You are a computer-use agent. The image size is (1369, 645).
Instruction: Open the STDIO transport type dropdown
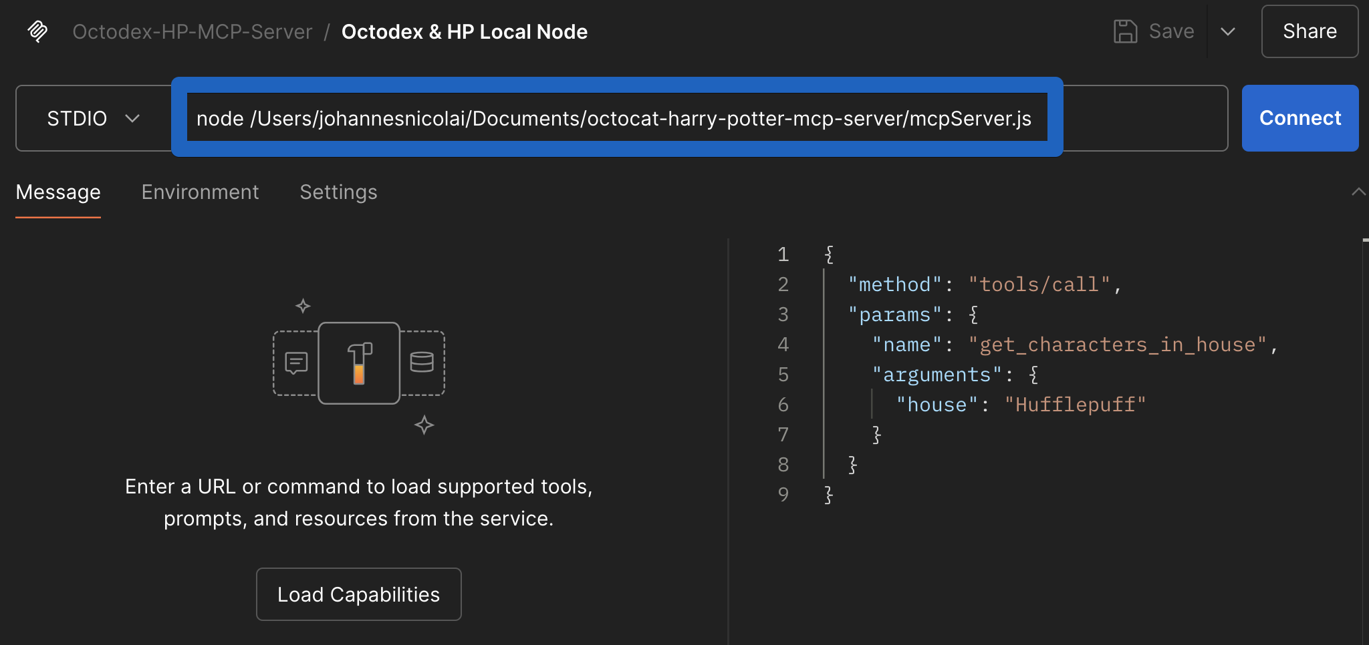[93, 118]
